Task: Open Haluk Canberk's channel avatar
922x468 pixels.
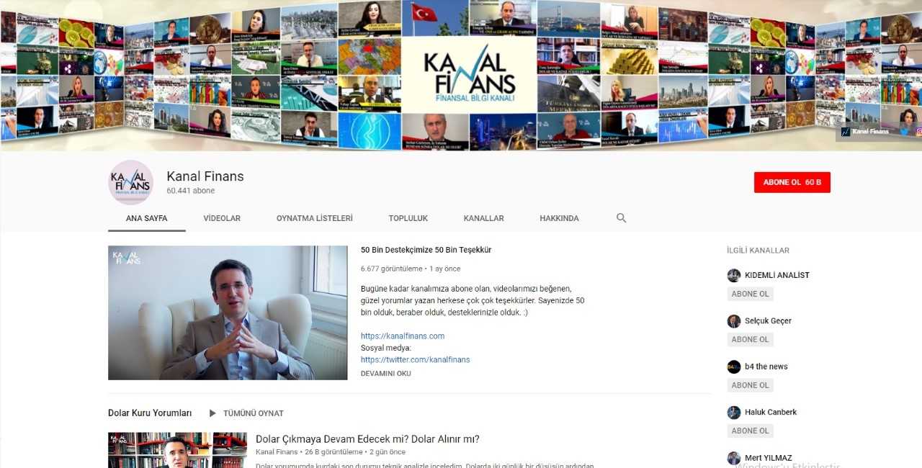Action: [733, 413]
